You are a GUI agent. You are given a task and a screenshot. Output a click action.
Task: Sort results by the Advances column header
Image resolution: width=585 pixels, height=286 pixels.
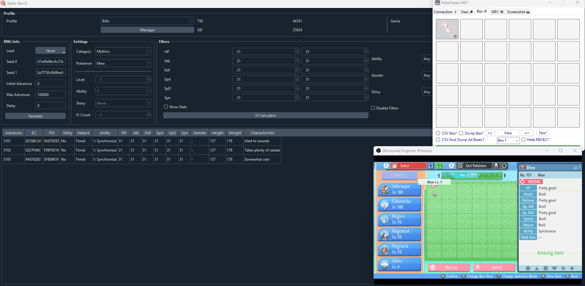pyautogui.click(x=14, y=133)
